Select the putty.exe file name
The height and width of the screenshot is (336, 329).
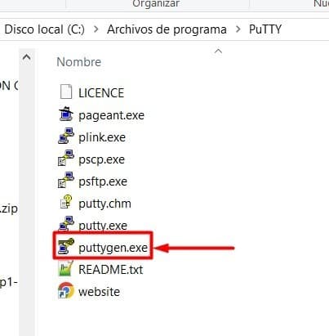pyautogui.click(x=103, y=226)
